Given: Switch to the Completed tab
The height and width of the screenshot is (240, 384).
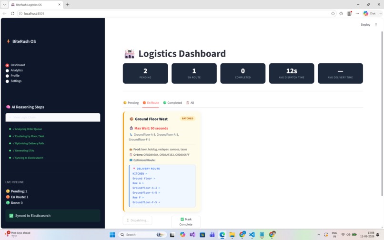Looking at the screenshot, I should 172,103.
